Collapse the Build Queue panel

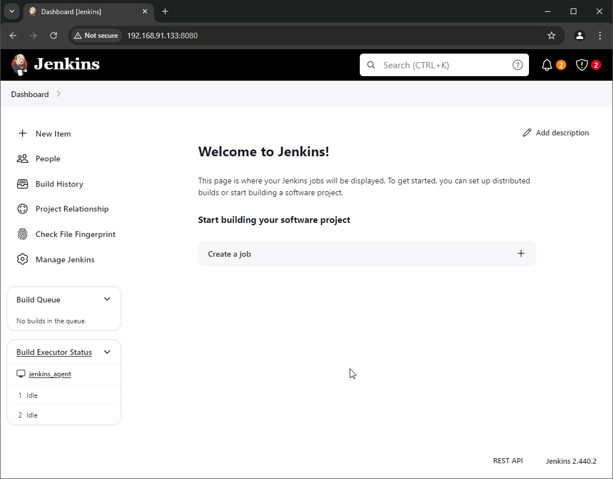click(107, 299)
